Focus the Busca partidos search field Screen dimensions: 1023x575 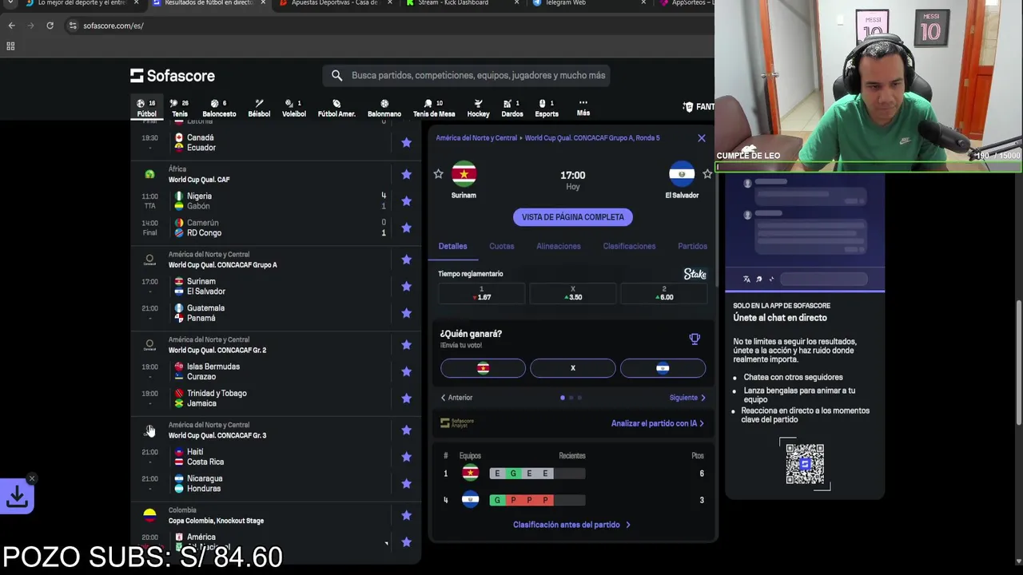467,75
